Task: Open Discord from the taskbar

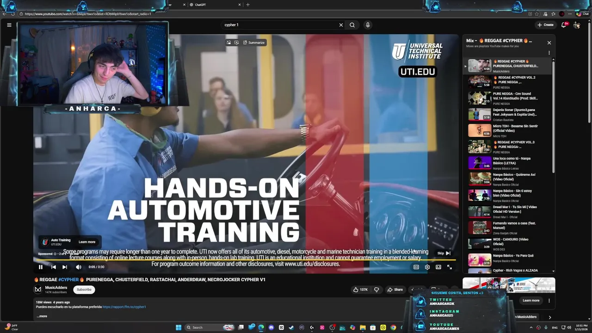Action: pyautogui.click(x=271, y=327)
